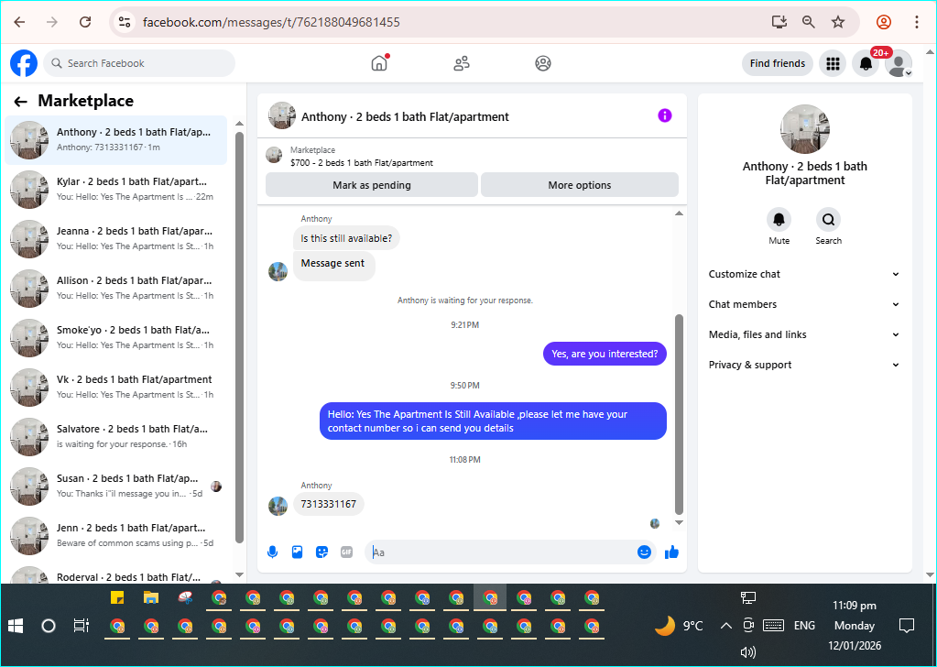Open Jenn's conversation in the list

tap(116, 536)
